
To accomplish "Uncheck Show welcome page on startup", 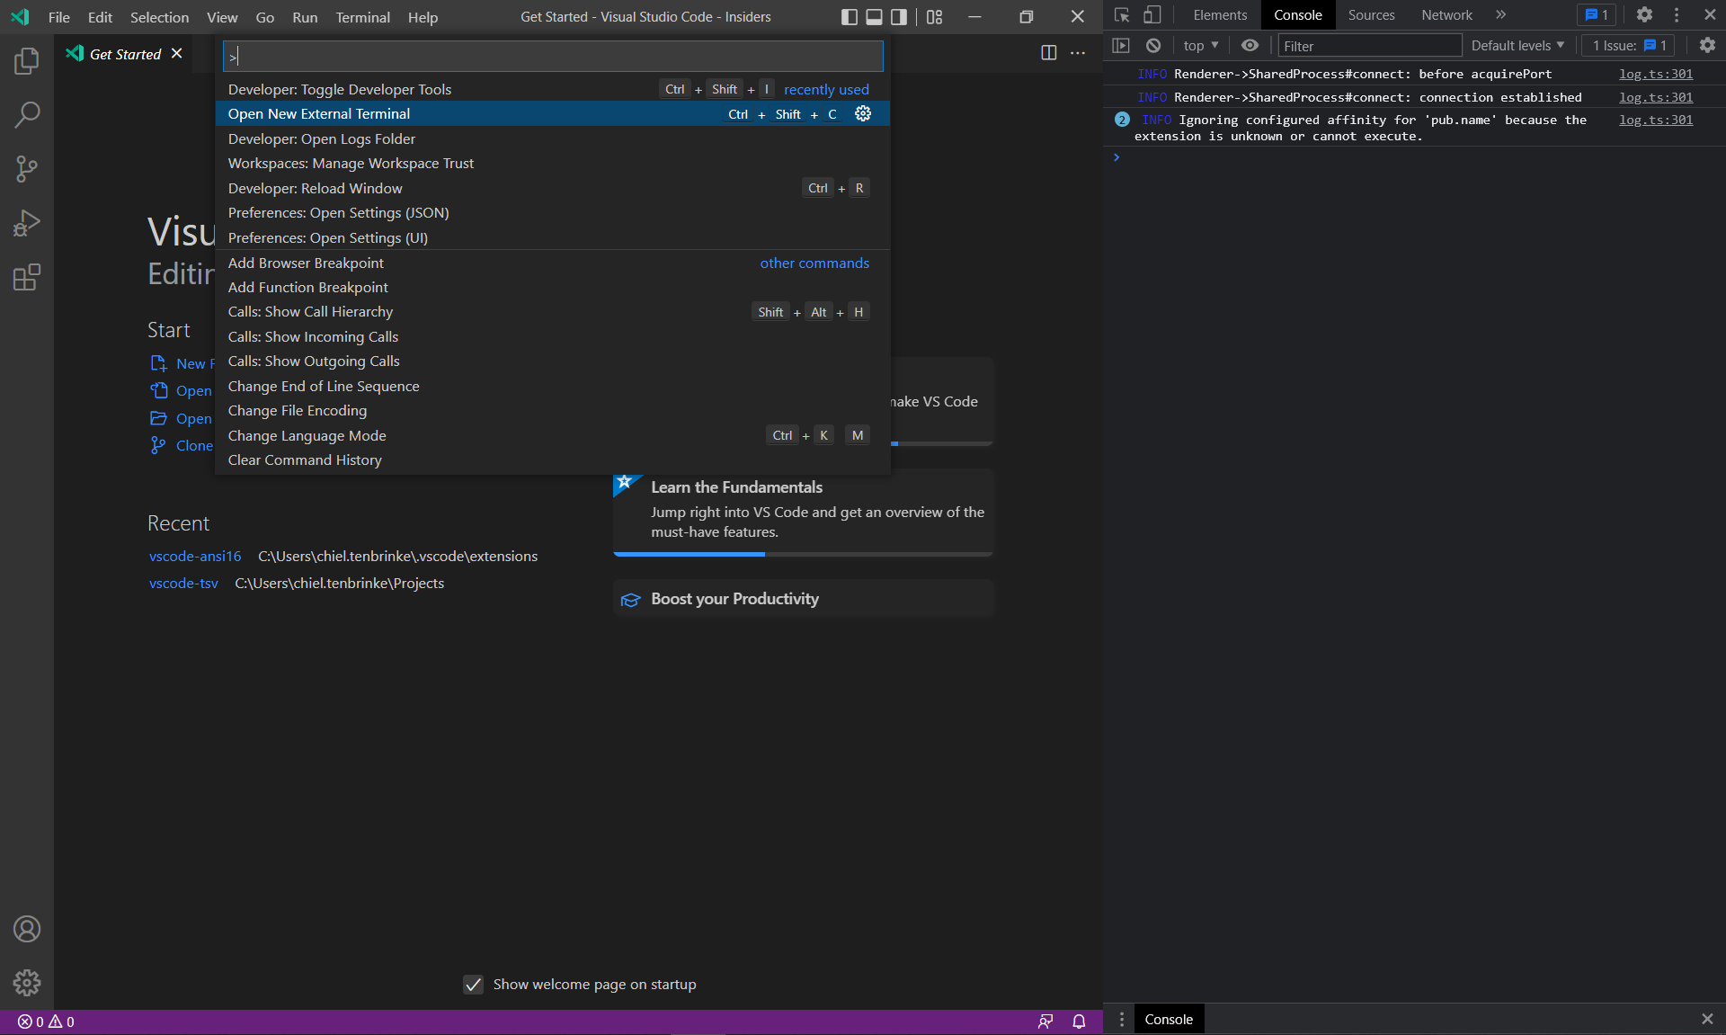I will click(x=474, y=984).
